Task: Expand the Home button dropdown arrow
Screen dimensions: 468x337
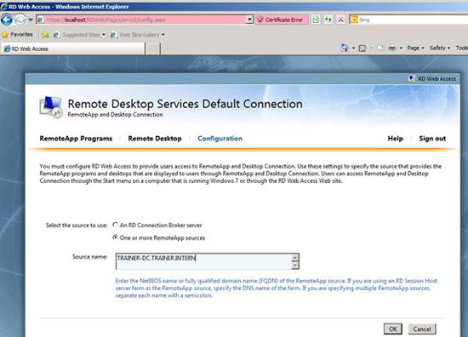Action: [353, 48]
